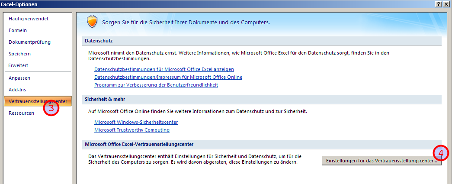Click the red circled number 4 marker
The image size is (452, 184).
pyautogui.click(x=441, y=153)
